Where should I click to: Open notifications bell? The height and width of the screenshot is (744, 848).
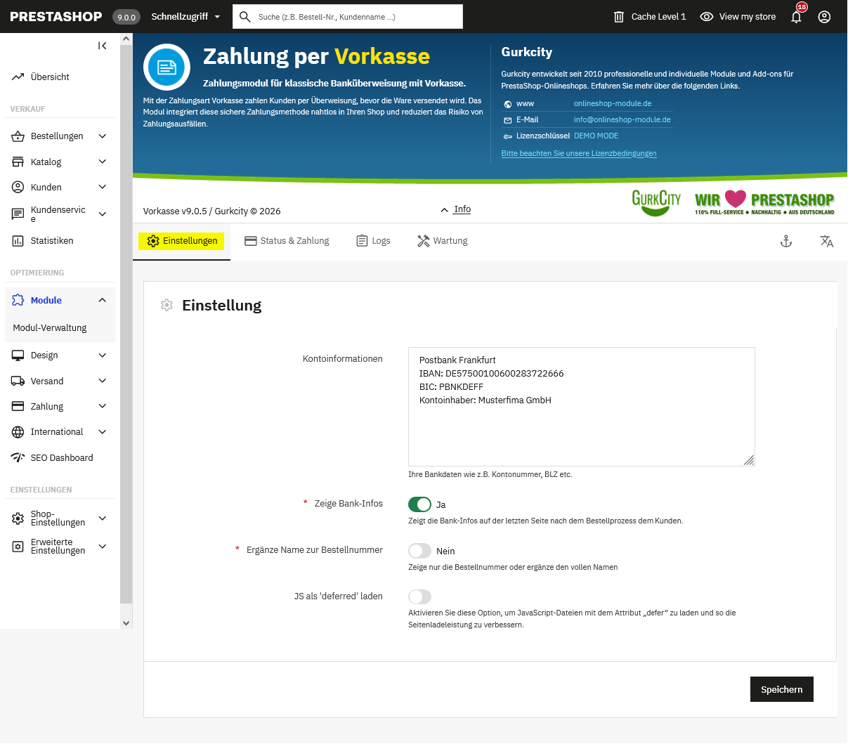point(796,16)
